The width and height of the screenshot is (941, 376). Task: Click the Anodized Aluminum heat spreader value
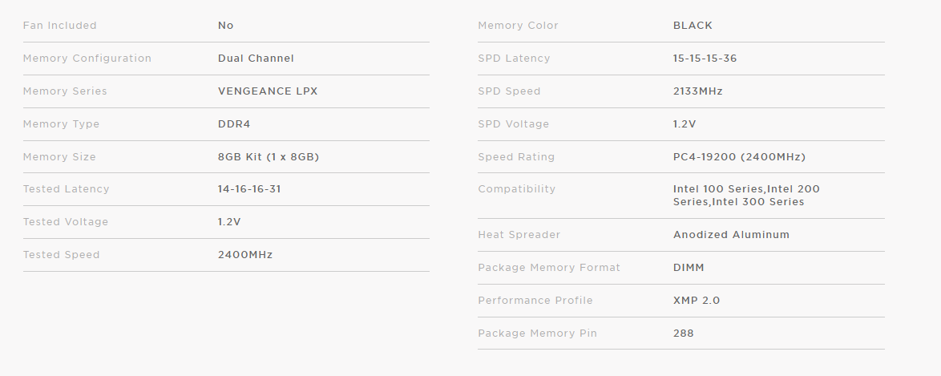(731, 235)
